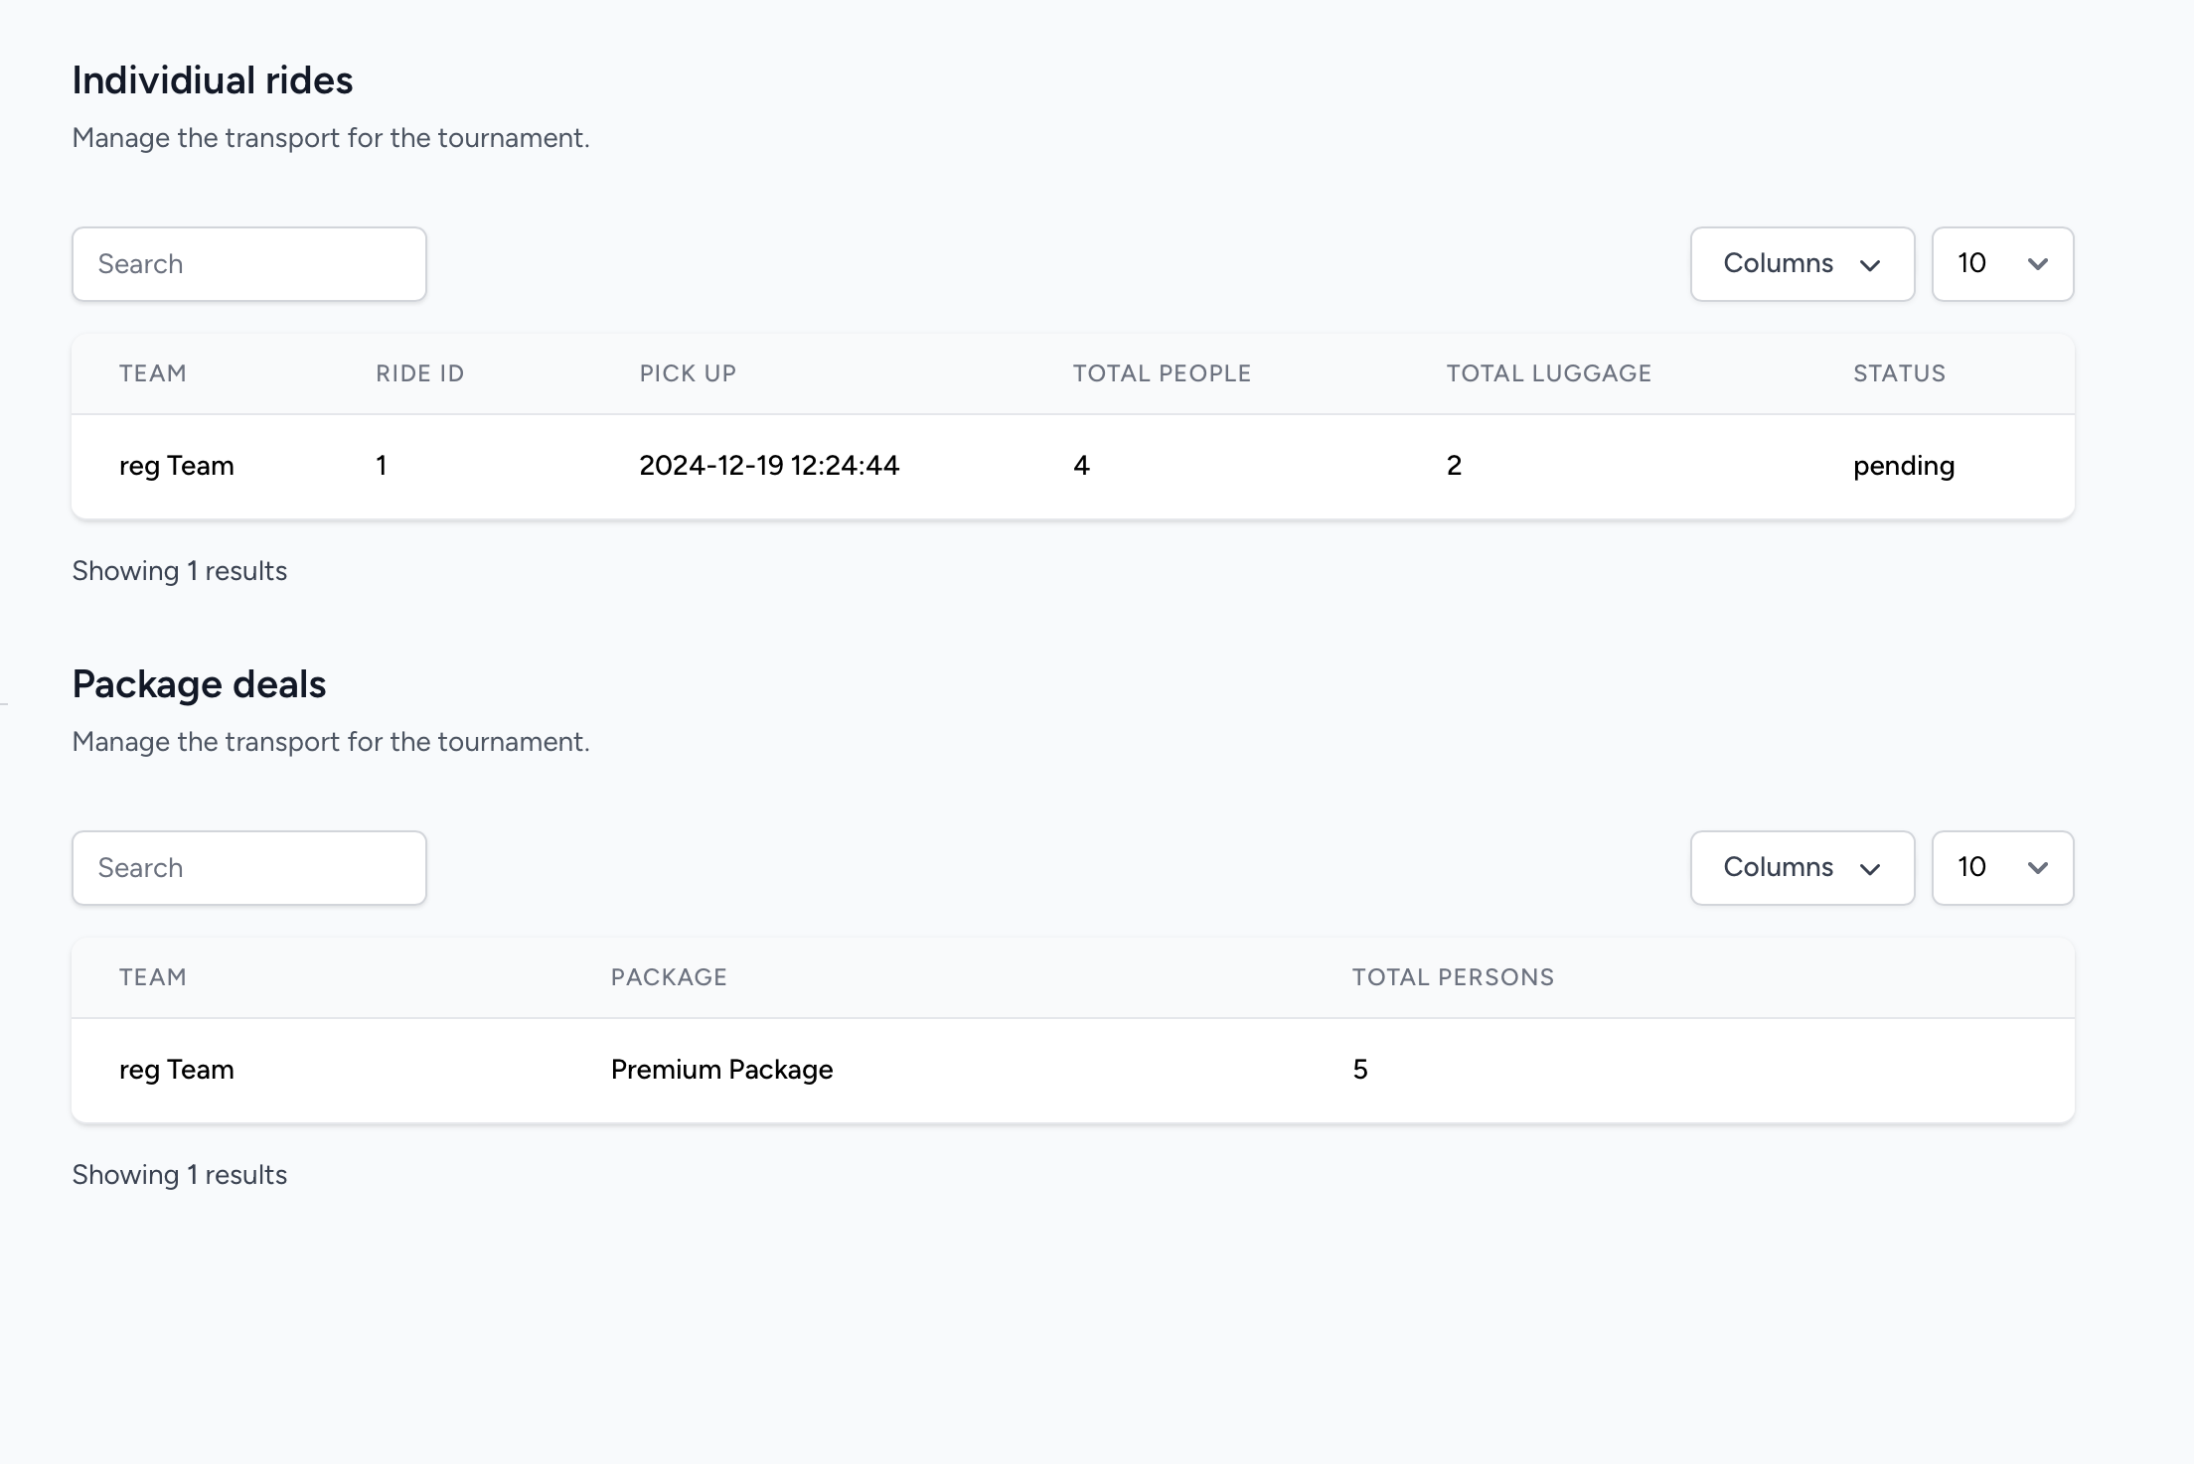The image size is (2194, 1464).
Task: Click the Individual rides search field
Action: pos(248,264)
